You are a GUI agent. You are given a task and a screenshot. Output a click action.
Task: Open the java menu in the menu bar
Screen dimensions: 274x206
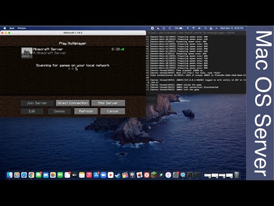pos(12,28)
